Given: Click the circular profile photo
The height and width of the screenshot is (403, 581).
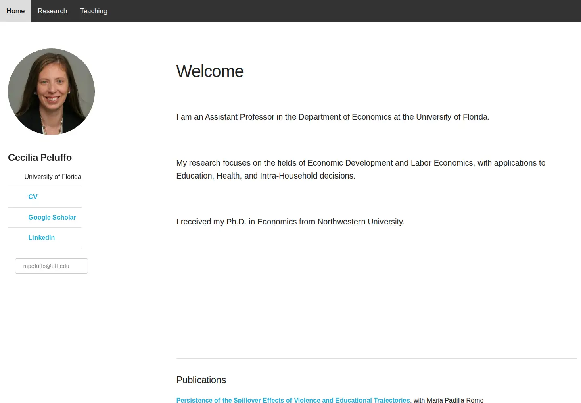Looking at the screenshot, I should click(51, 91).
